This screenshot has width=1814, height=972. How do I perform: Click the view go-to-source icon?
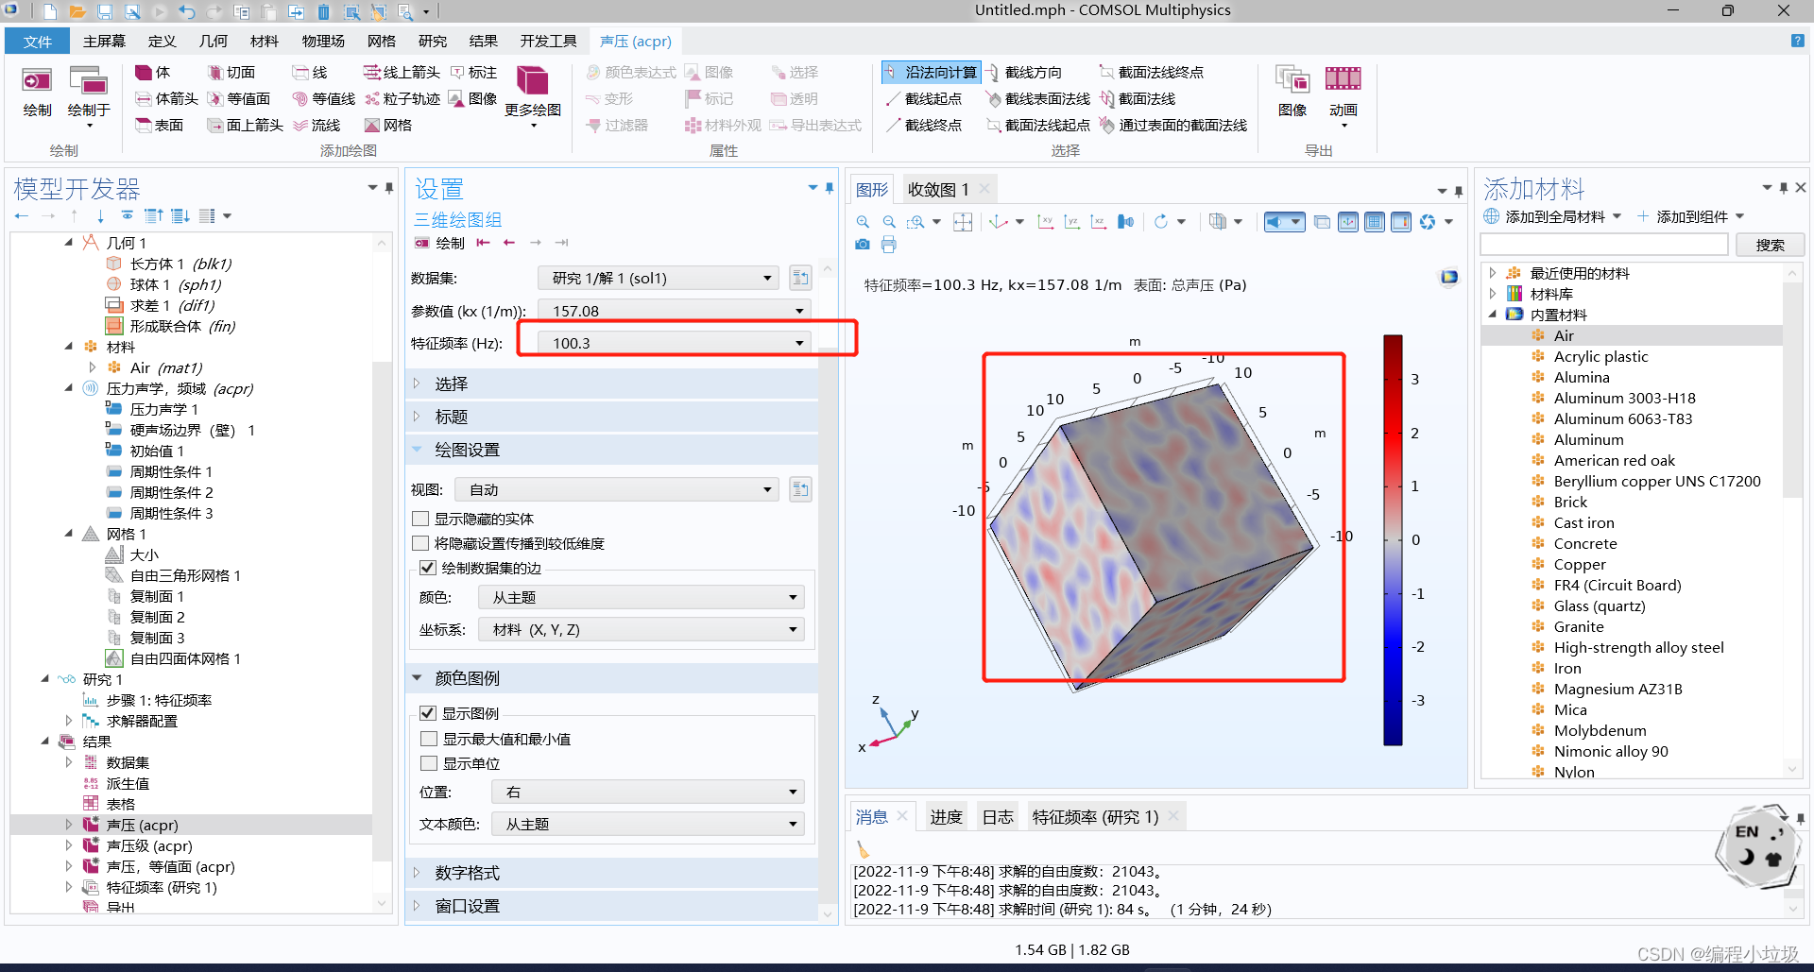[x=800, y=489]
